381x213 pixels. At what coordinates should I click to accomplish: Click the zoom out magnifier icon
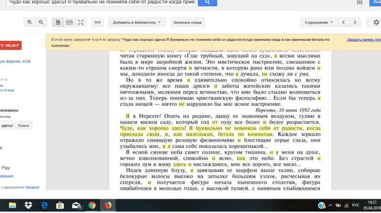coord(41,22)
